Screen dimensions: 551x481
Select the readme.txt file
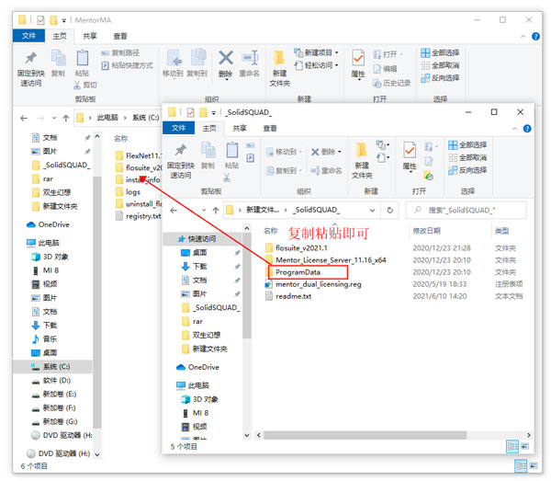(293, 296)
